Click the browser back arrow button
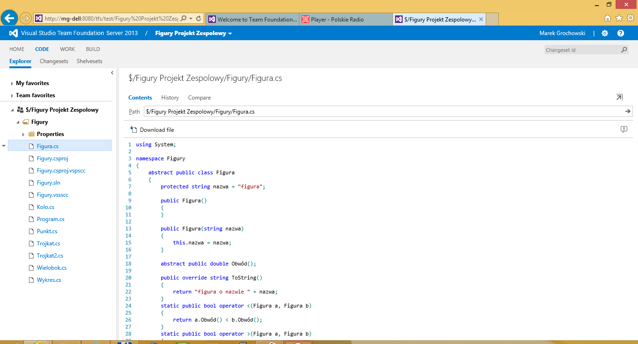 click(x=9, y=19)
